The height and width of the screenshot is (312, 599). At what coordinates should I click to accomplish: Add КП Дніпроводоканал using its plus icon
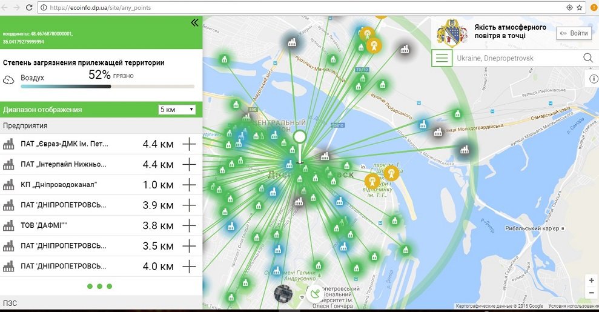(x=190, y=185)
